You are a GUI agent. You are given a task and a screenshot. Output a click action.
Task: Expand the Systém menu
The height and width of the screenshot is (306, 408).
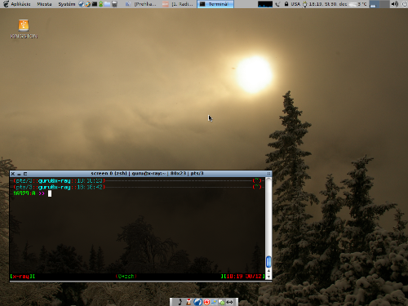(x=67, y=4)
